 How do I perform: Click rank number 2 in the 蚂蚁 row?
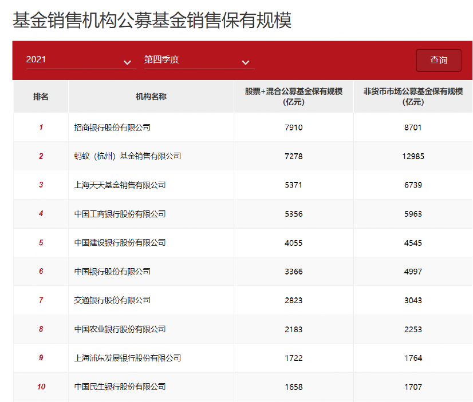click(x=41, y=156)
